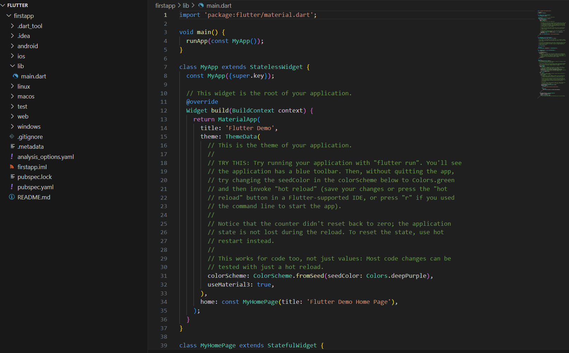Image resolution: width=569 pixels, height=353 pixels.
Task: Select the firstapp breadcrumb segment
Action: coord(165,5)
